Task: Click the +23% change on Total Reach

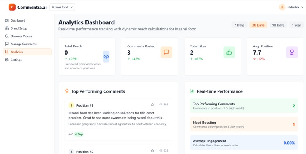Action: 71,59
